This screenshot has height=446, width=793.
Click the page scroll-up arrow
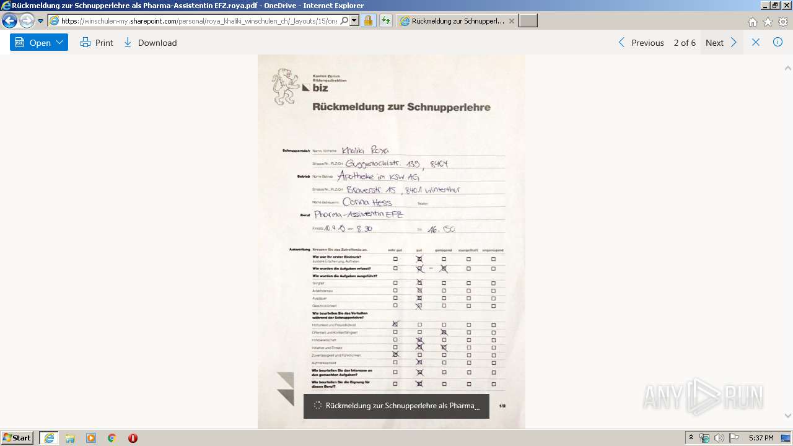pyautogui.click(x=788, y=68)
